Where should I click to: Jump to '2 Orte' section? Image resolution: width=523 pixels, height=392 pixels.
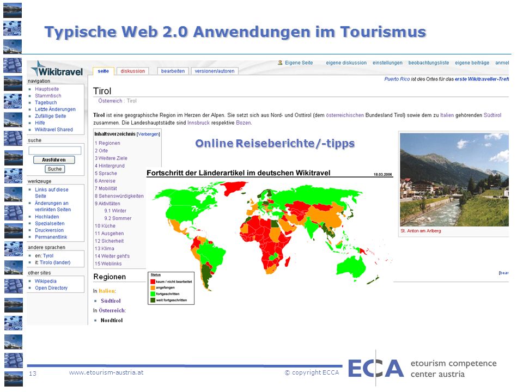(101, 151)
